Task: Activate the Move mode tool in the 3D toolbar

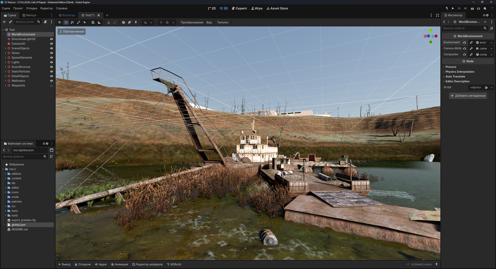Action: coord(66,22)
